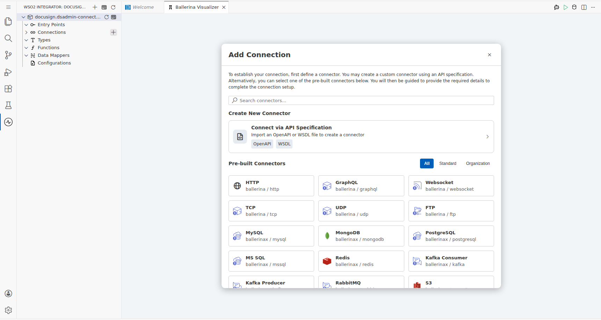Filter connectors by Standard
Image resolution: width=601 pixels, height=320 pixels.
click(x=448, y=163)
